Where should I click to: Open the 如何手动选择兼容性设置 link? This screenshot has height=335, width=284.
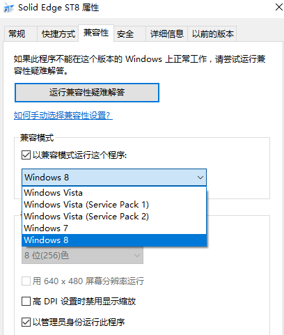coord(63,115)
